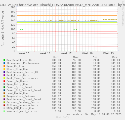
Task: Click the blue Throughput_Performance legend swatch
Action: 4,63
